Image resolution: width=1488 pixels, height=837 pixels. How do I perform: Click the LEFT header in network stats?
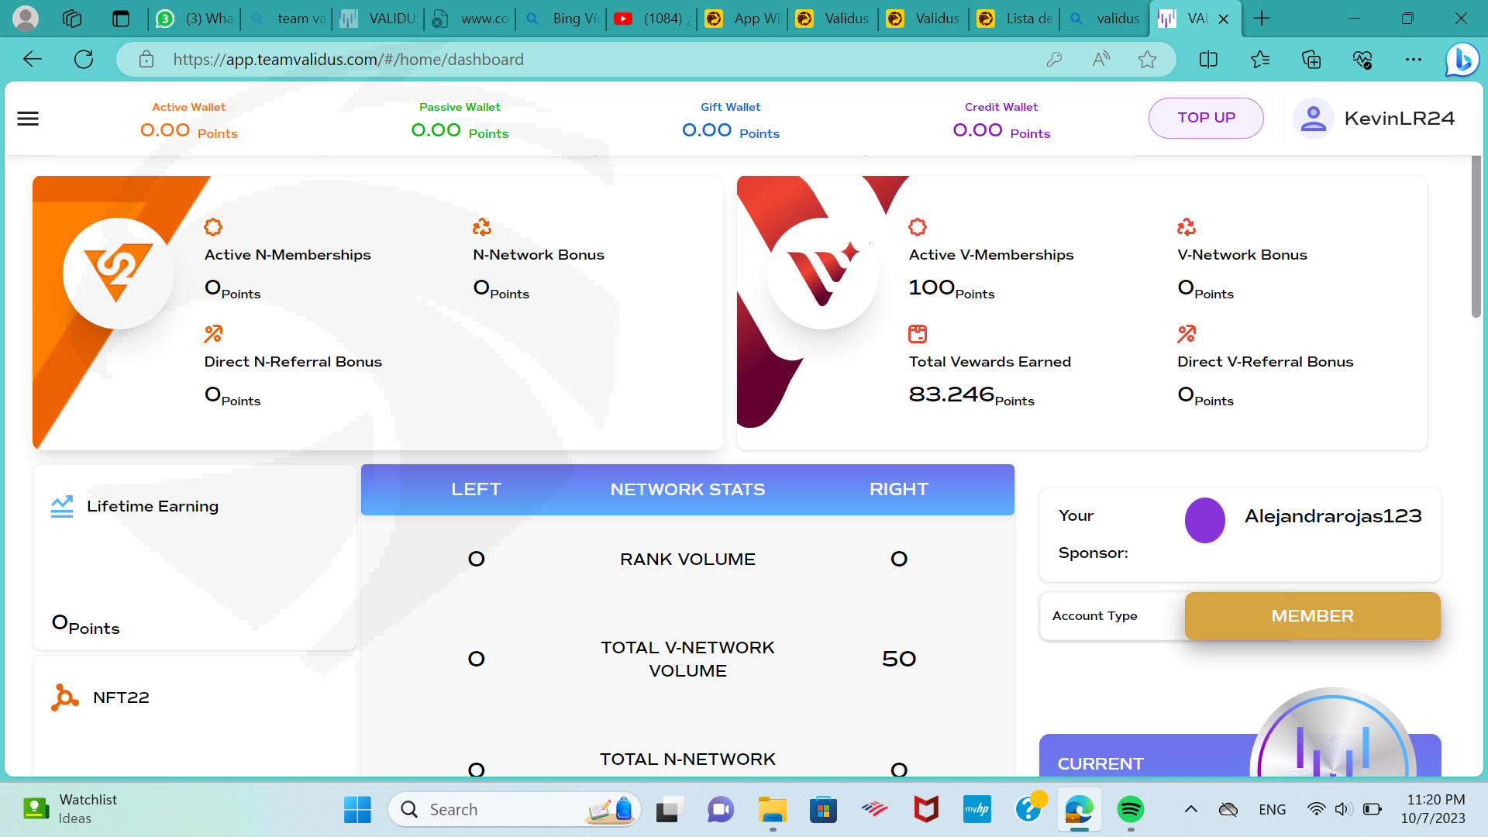coord(476,489)
